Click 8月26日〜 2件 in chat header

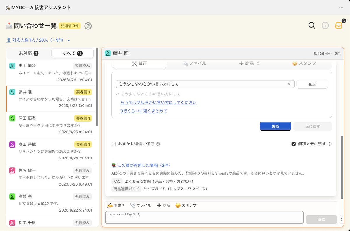click(327, 54)
